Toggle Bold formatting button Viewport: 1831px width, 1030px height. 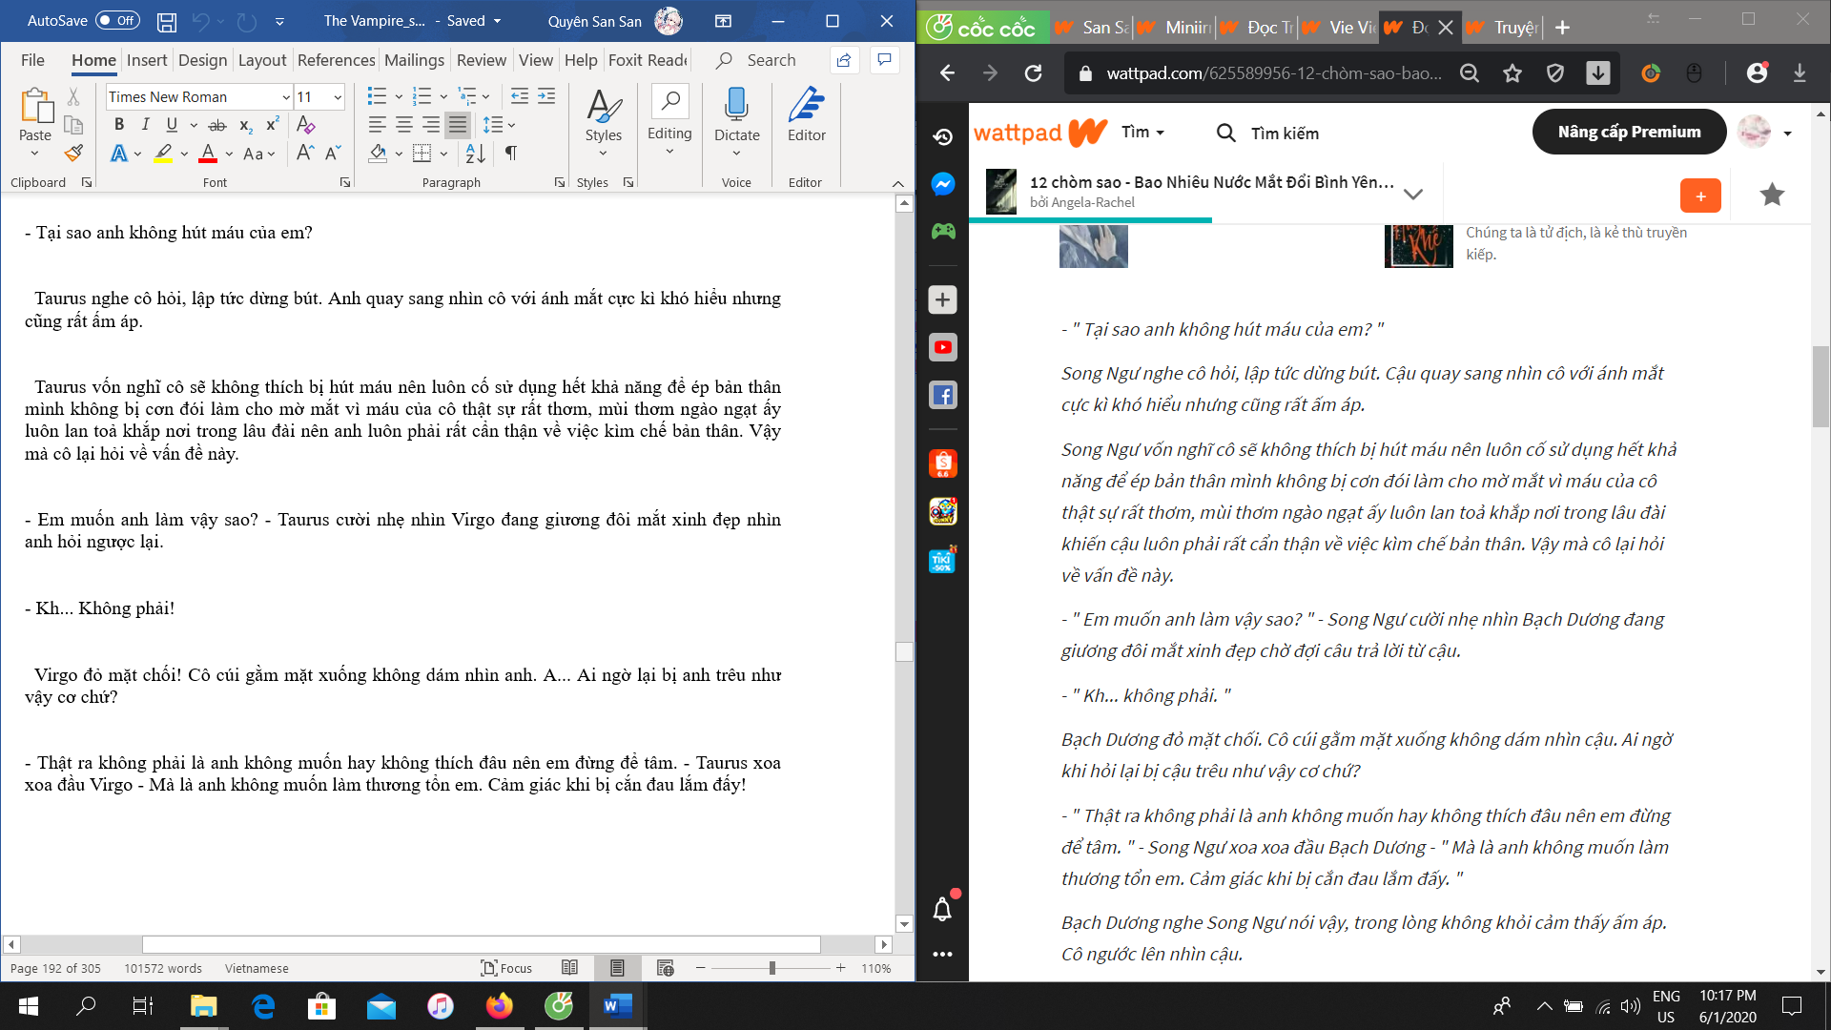119,125
